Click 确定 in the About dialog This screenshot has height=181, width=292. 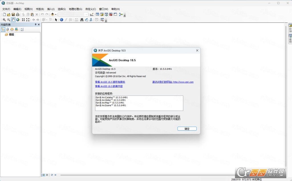[x=187, y=129]
